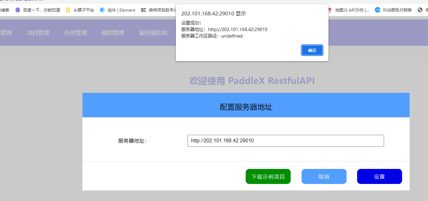Open the 百度一下，你就知道 bookmark

pos(37,10)
